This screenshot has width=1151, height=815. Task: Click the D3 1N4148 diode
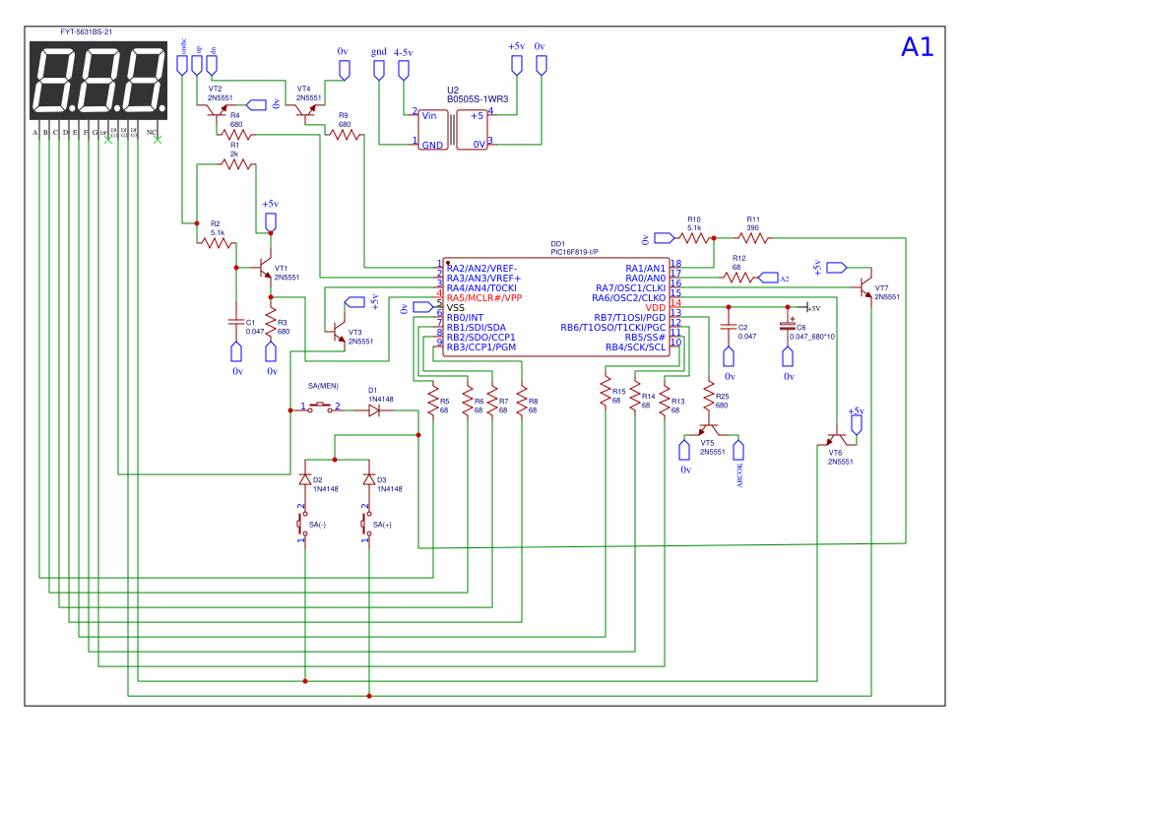click(369, 479)
